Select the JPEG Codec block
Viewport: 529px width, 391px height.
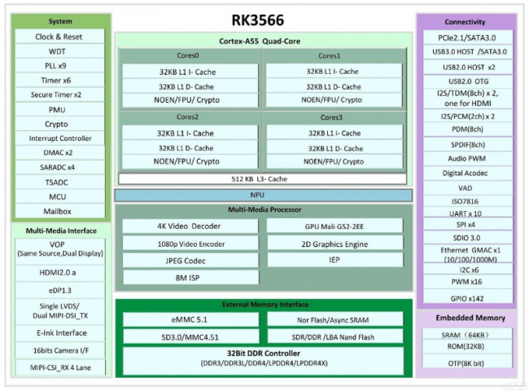pos(190,261)
